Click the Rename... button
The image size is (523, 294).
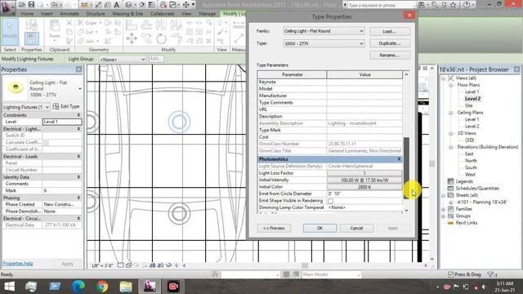point(390,55)
